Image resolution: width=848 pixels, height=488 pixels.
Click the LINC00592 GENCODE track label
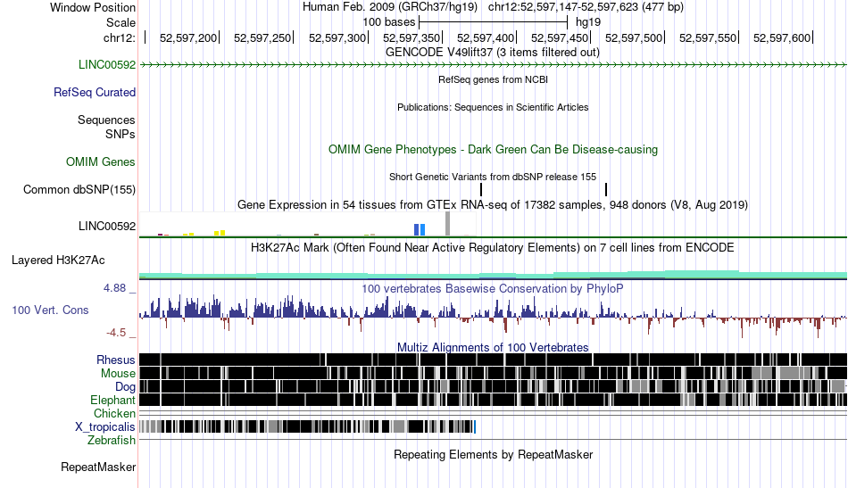106,65
